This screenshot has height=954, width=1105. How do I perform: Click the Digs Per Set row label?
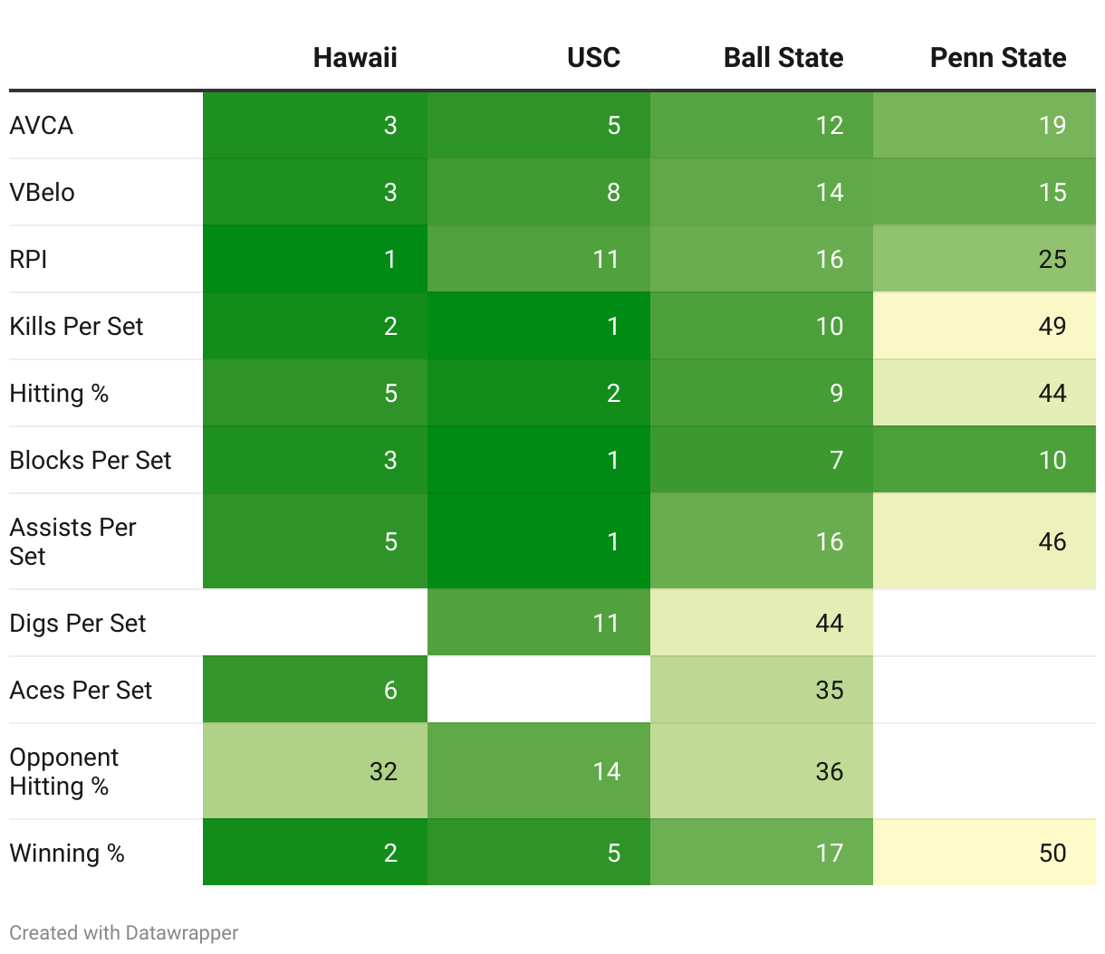click(x=78, y=623)
